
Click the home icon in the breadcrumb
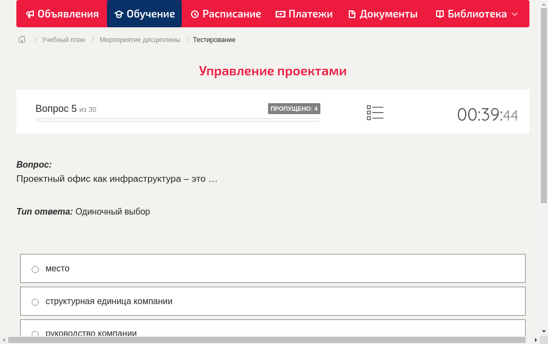point(22,39)
